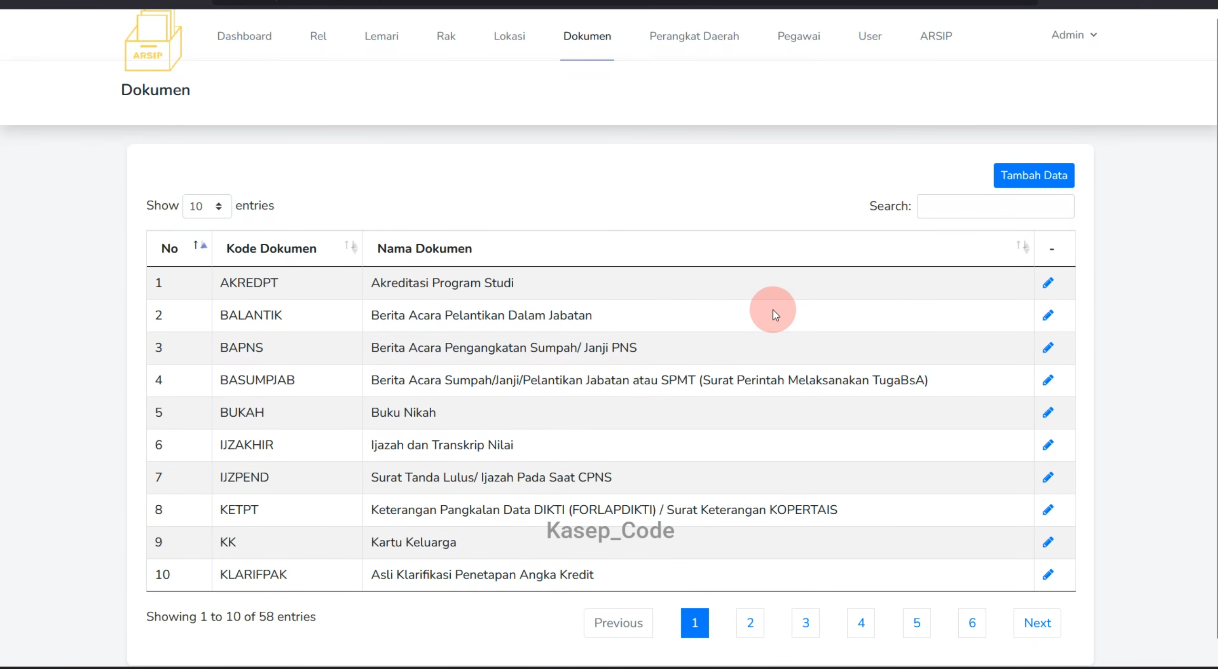Navigate to Pegawai menu
The height and width of the screenshot is (669, 1218).
[799, 36]
